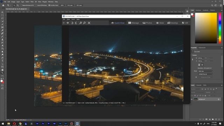Open the Mode RGB Color dropdown
The image size is (224, 126).
(205, 71)
